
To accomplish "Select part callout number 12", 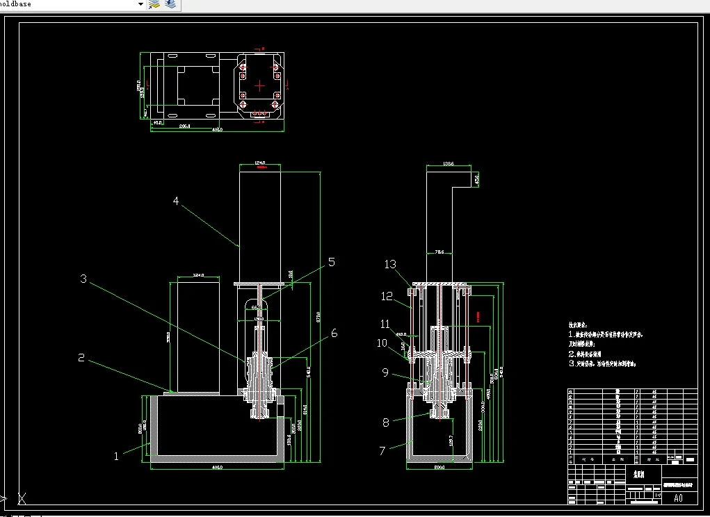I will tap(387, 296).
